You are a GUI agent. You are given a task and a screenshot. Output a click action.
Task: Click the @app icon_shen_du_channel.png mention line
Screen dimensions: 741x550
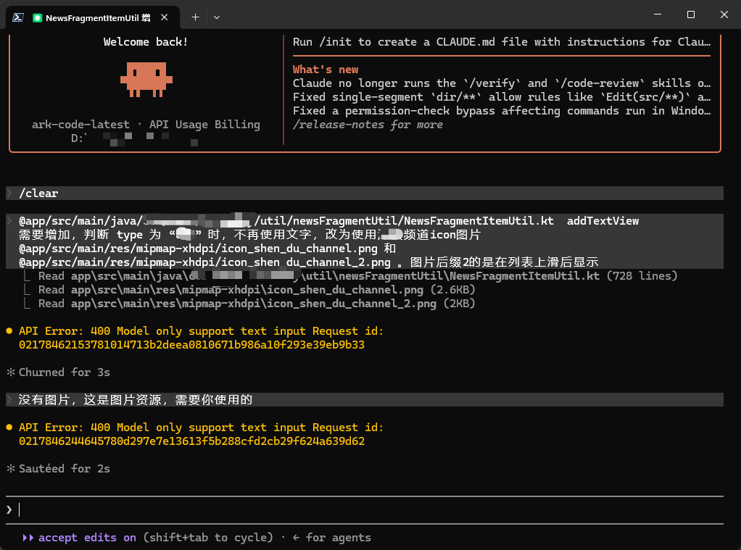[x=207, y=249]
